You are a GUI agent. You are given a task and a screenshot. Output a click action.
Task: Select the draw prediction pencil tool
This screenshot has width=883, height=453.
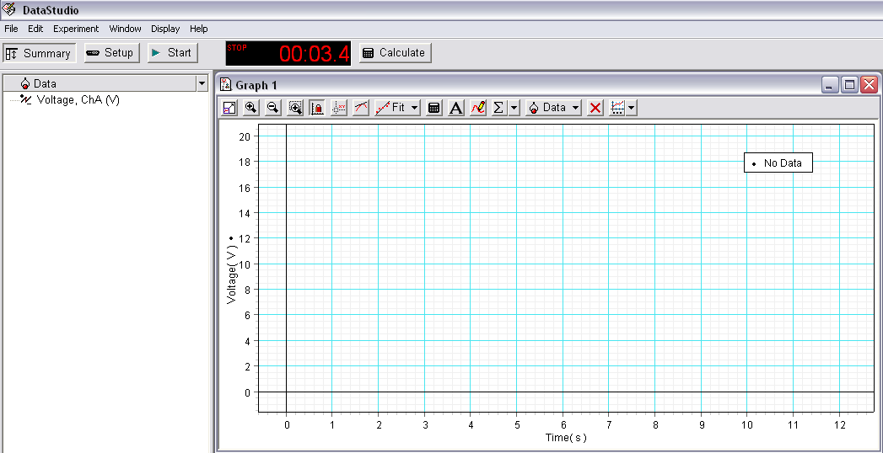478,107
